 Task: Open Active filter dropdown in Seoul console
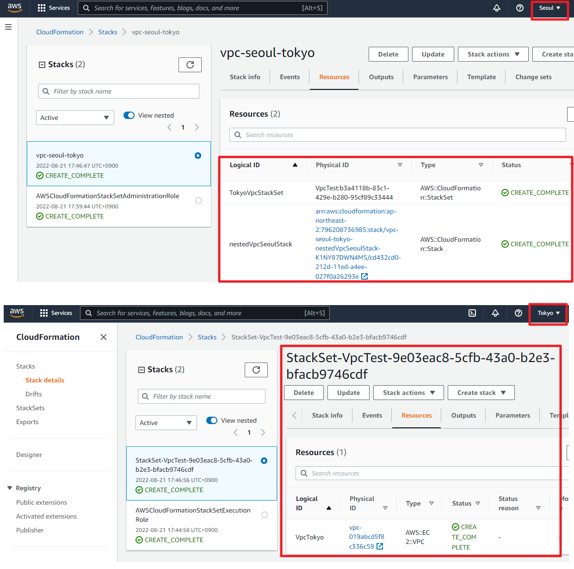[x=75, y=118]
